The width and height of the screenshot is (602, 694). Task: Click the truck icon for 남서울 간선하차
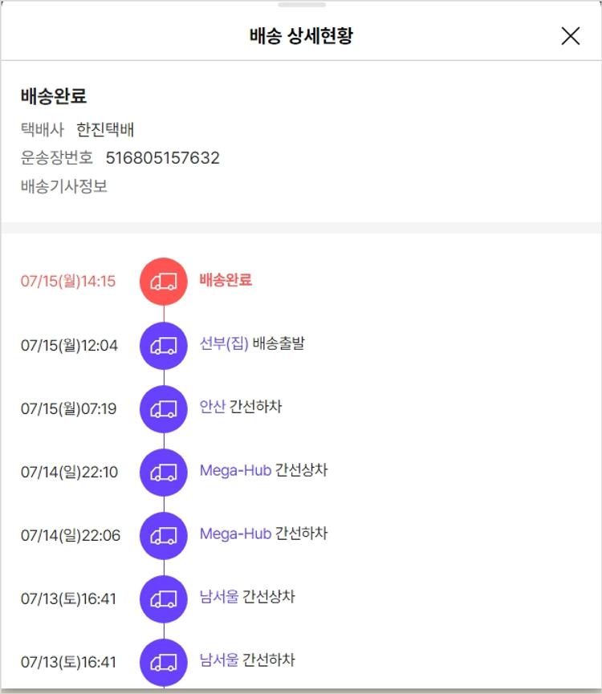[164, 662]
